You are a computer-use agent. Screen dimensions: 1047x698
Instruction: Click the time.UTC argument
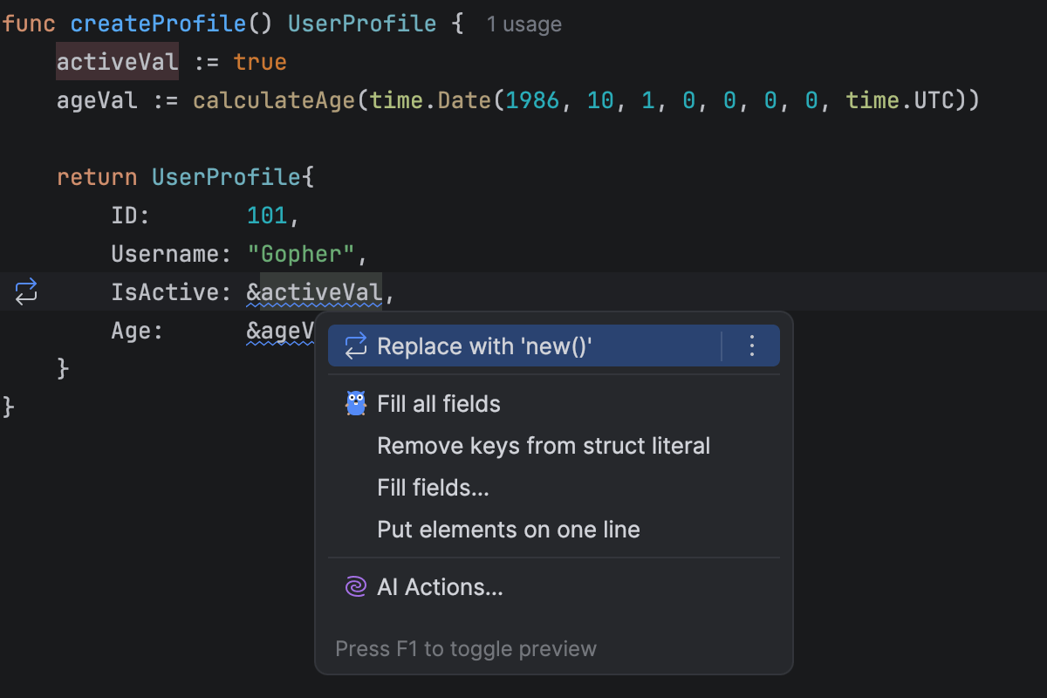point(900,100)
